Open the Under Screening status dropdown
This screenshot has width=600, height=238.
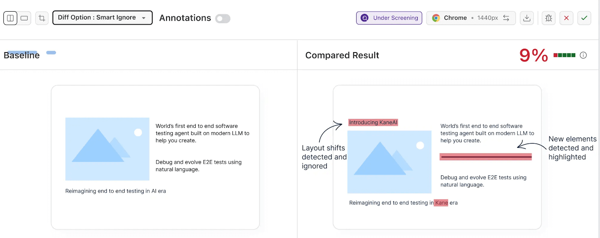coord(389,18)
